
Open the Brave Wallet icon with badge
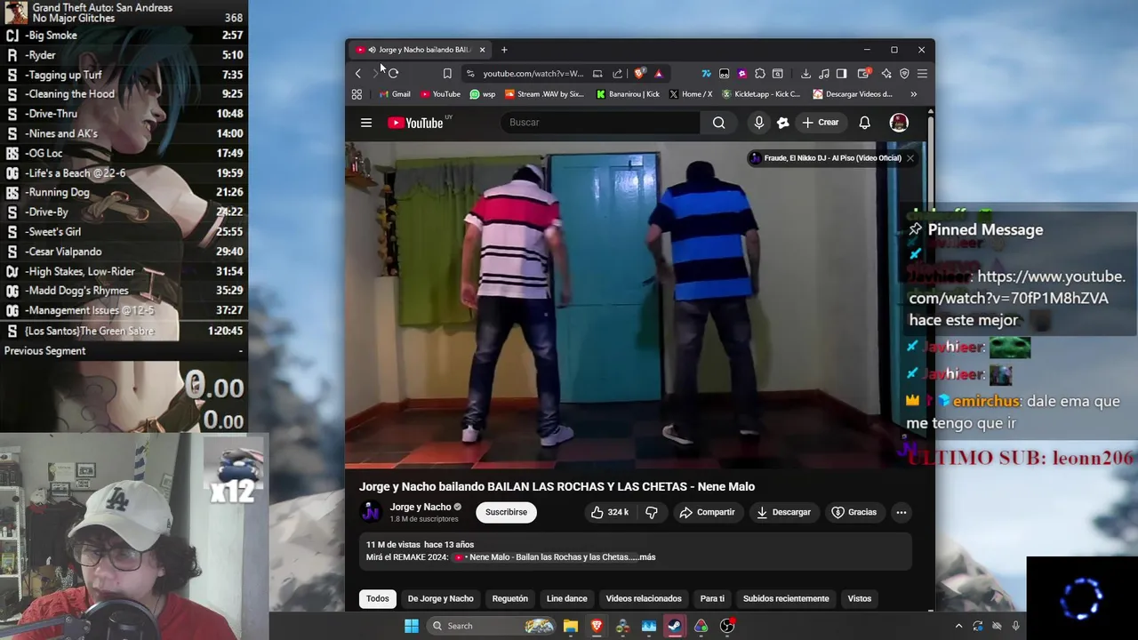pos(863,74)
